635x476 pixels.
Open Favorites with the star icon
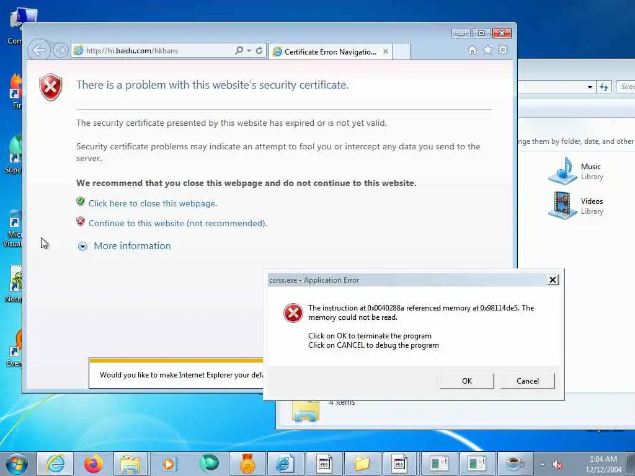coord(487,50)
